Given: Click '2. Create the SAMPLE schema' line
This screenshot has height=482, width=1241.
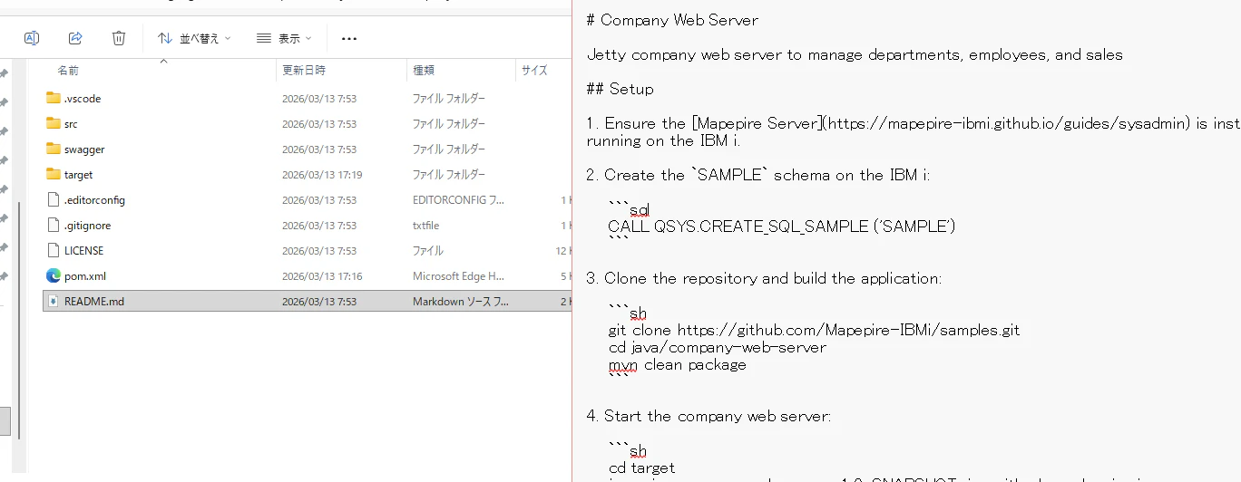Looking at the screenshot, I should pos(757,175).
